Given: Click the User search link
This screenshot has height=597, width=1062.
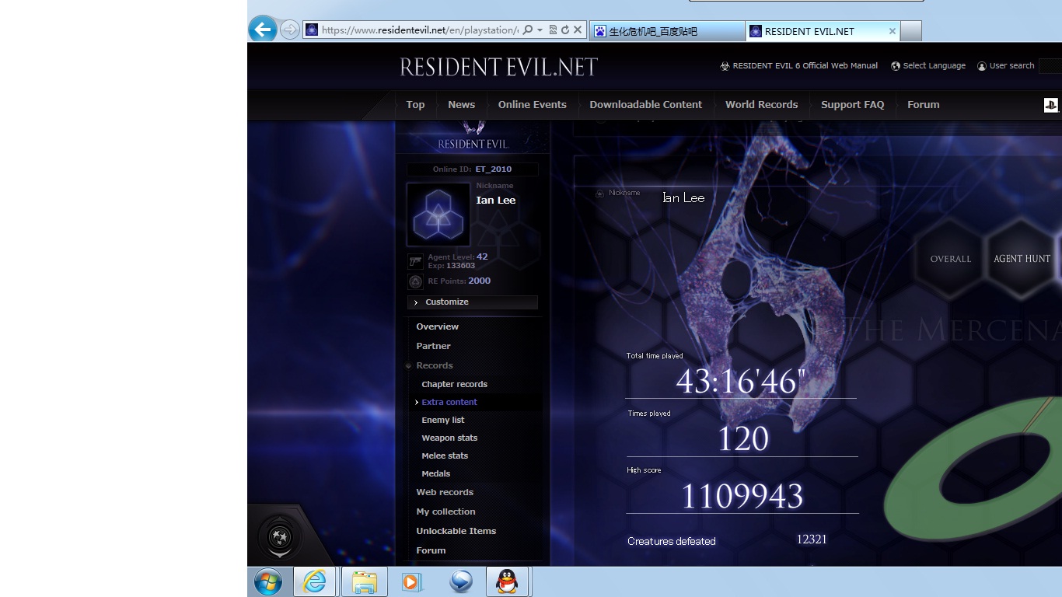Looking at the screenshot, I should (1011, 66).
